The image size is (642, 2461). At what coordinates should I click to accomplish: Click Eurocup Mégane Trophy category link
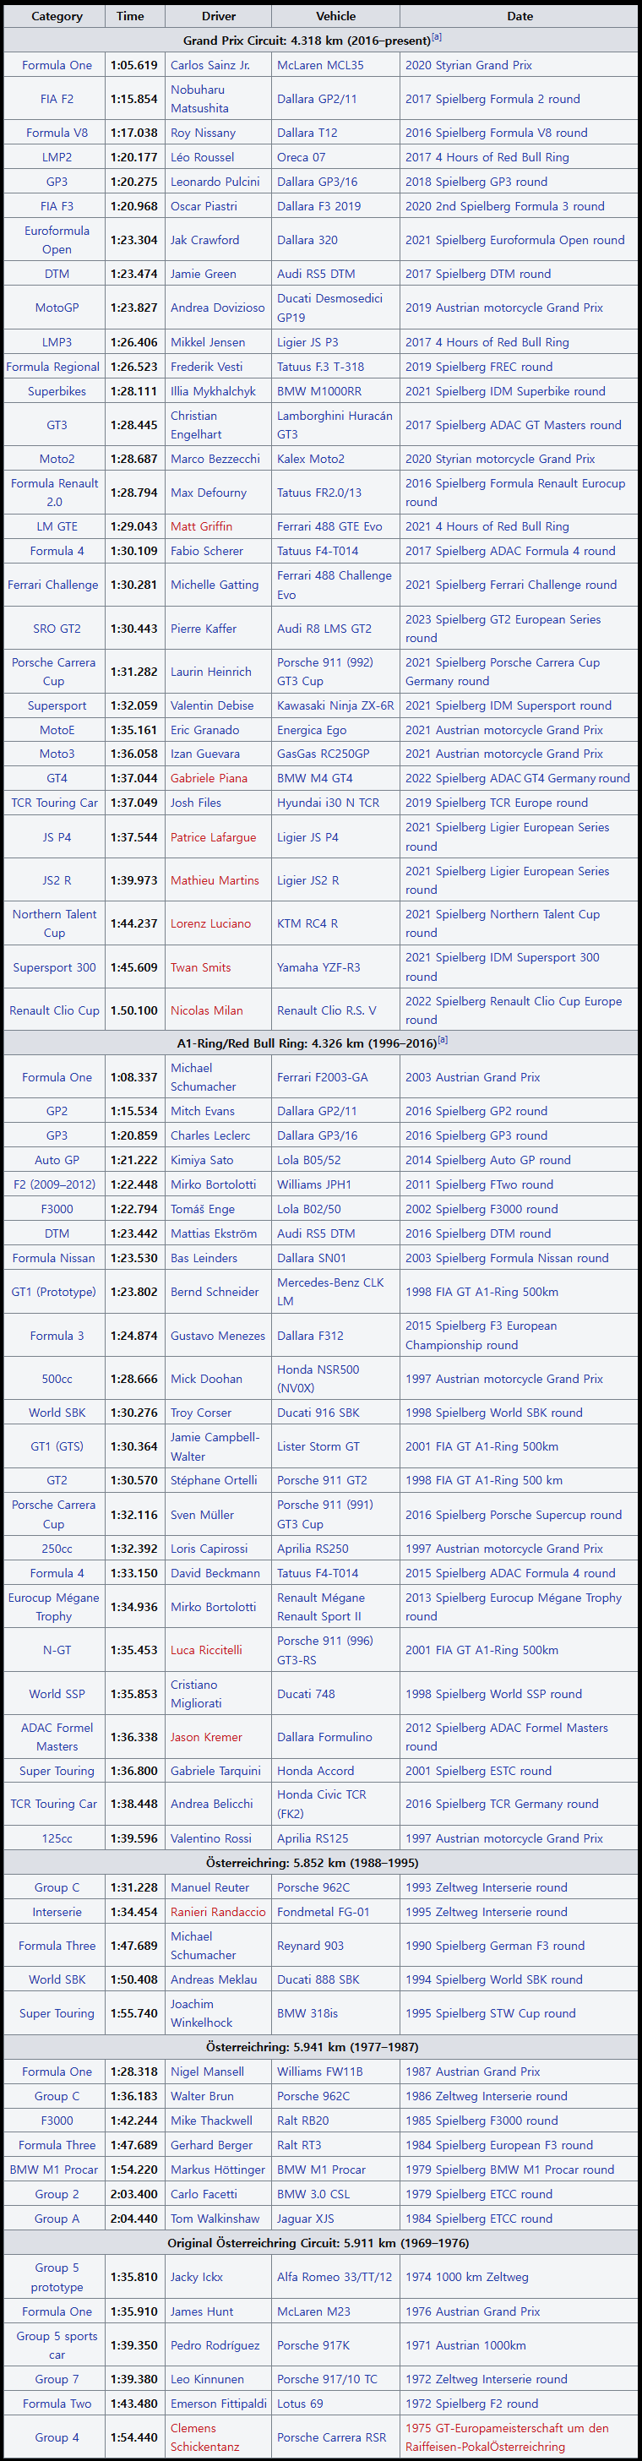click(53, 1607)
